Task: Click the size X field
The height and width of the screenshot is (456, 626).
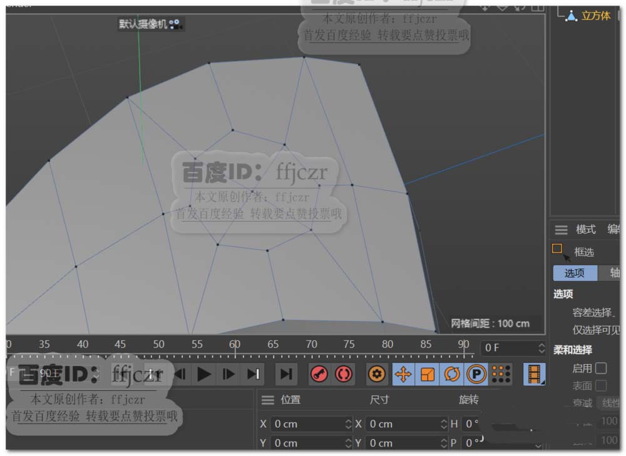Action: pyautogui.click(x=403, y=424)
